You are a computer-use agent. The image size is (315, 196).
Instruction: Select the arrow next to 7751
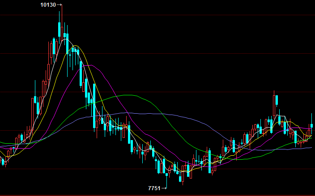[164, 188]
